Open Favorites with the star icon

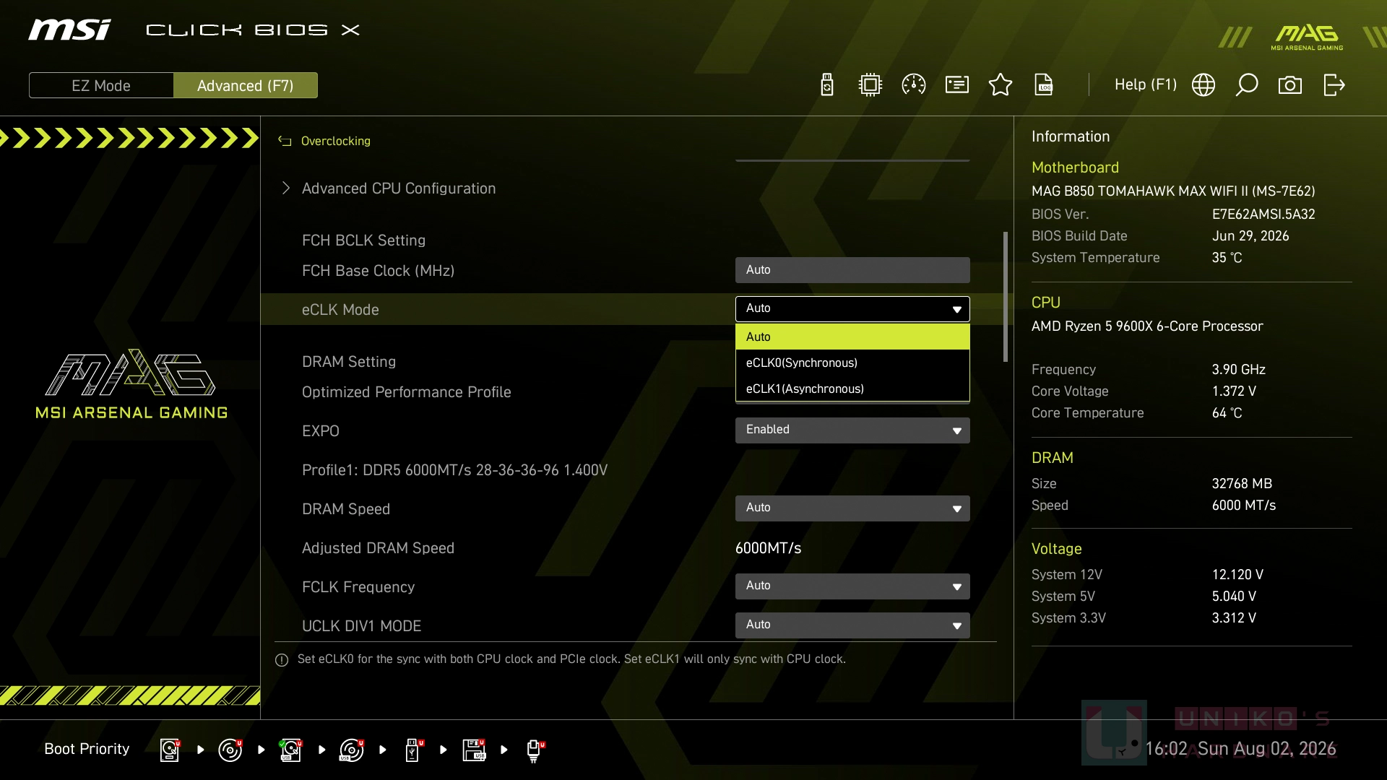(x=1001, y=85)
